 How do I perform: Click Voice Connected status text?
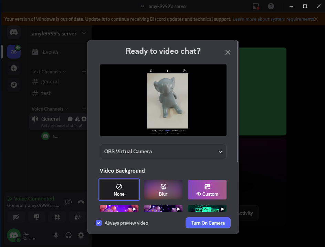tap(34, 199)
